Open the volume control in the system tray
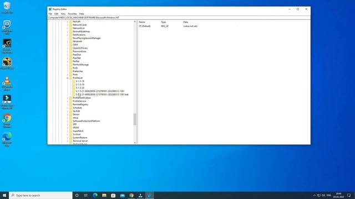355x199 pixels. [323, 195]
